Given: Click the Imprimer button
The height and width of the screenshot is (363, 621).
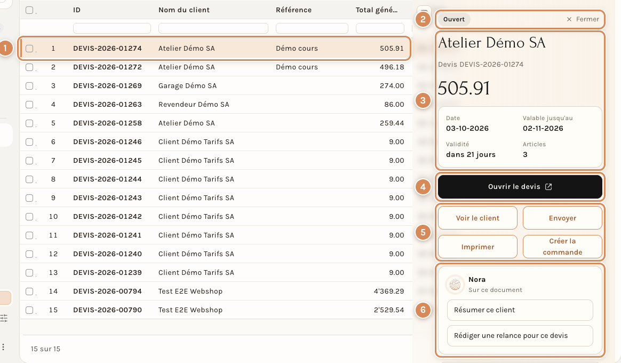Looking at the screenshot, I should (x=477, y=247).
